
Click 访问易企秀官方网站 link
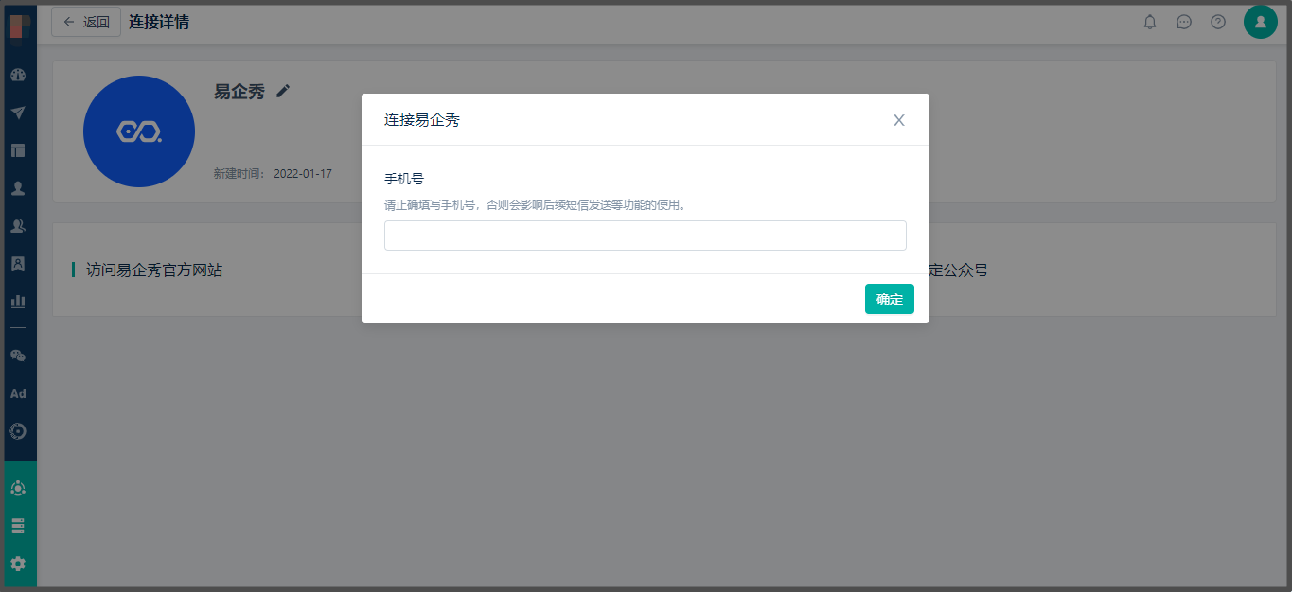(154, 270)
